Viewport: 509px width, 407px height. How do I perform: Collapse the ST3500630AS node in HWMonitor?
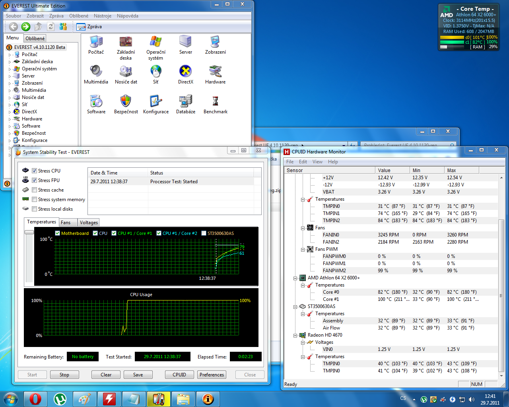[x=295, y=307]
